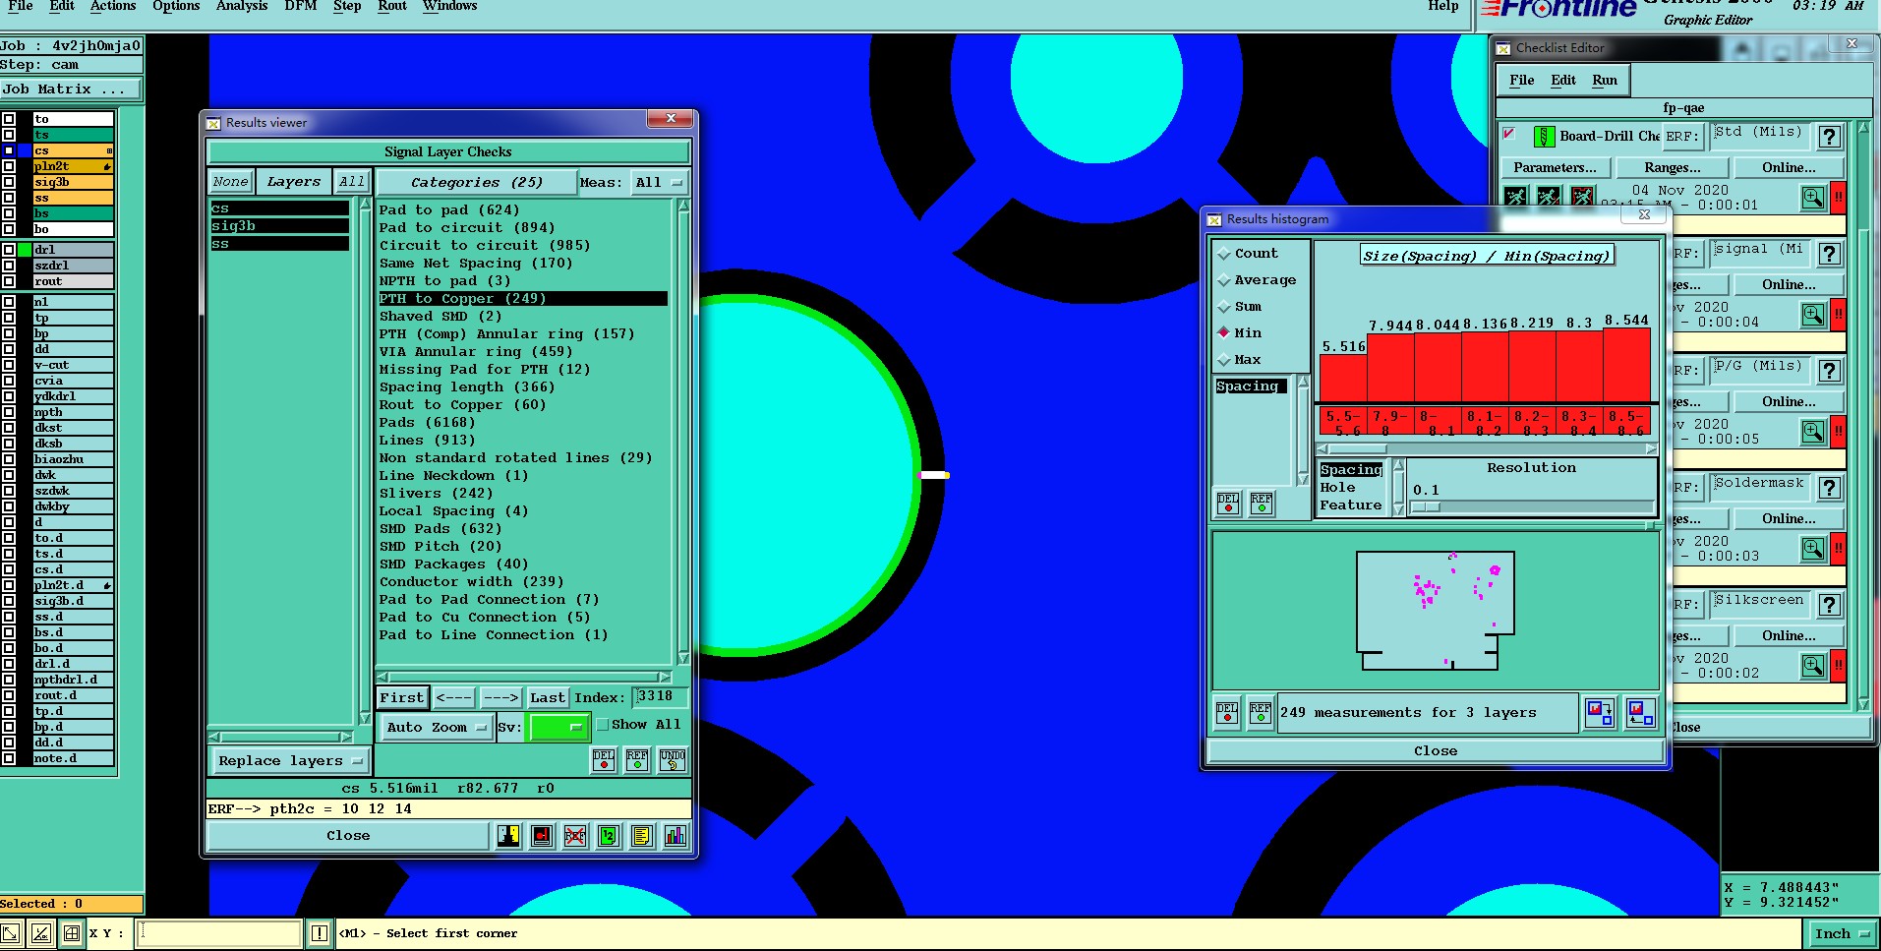Click graphic-to-histogram transfer icon with up arrow
This screenshot has width=1881, height=951.
(1640, 712)
